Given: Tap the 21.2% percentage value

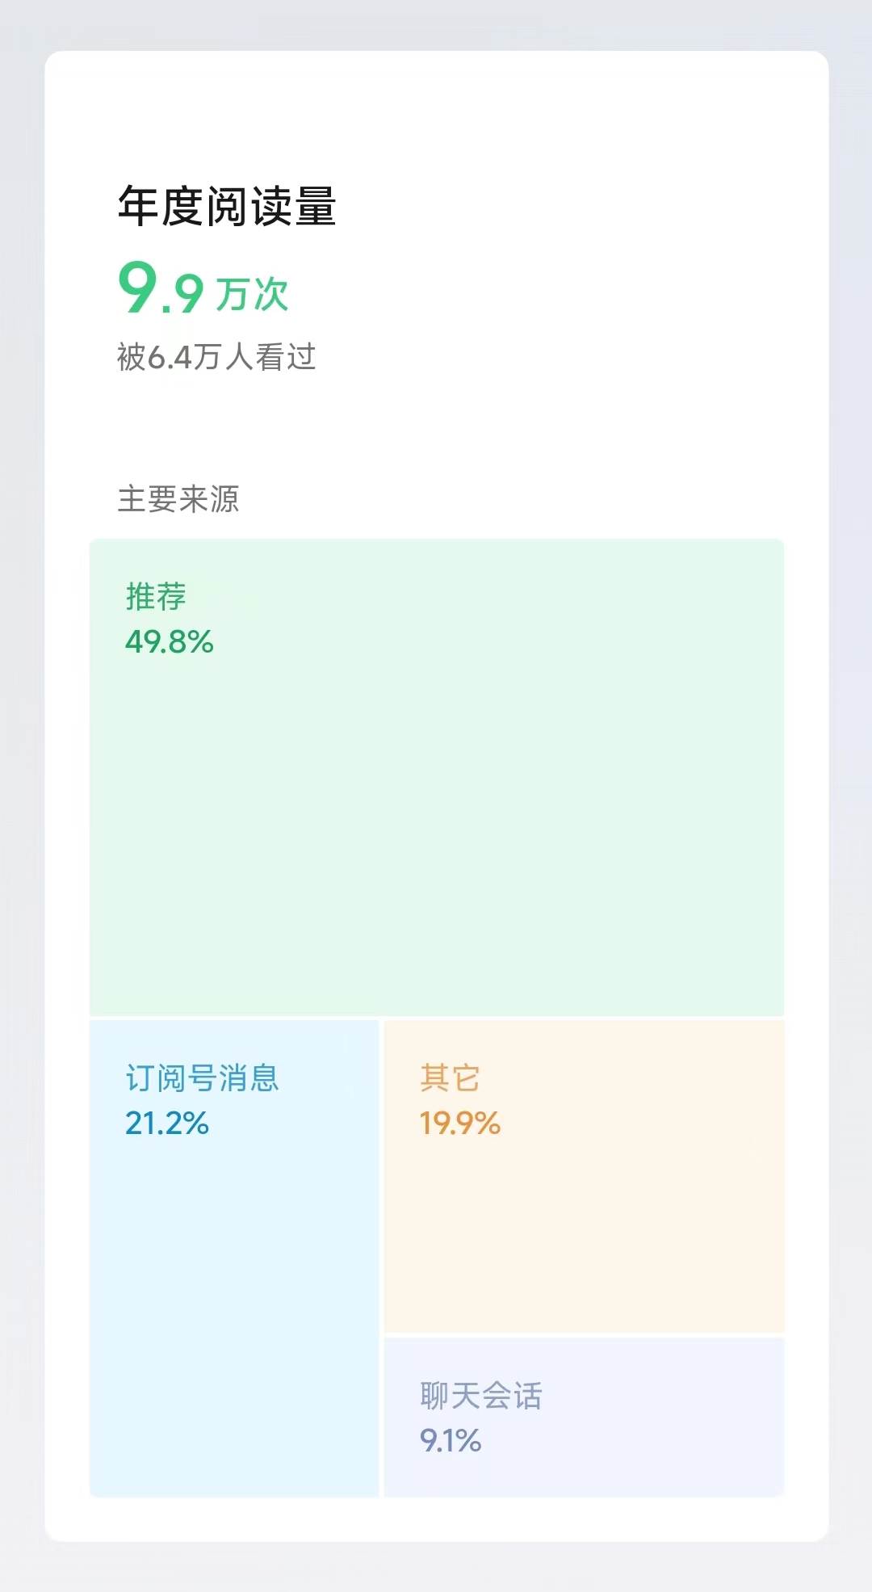Looking at the screenshot, I should tap(167, 1124).
